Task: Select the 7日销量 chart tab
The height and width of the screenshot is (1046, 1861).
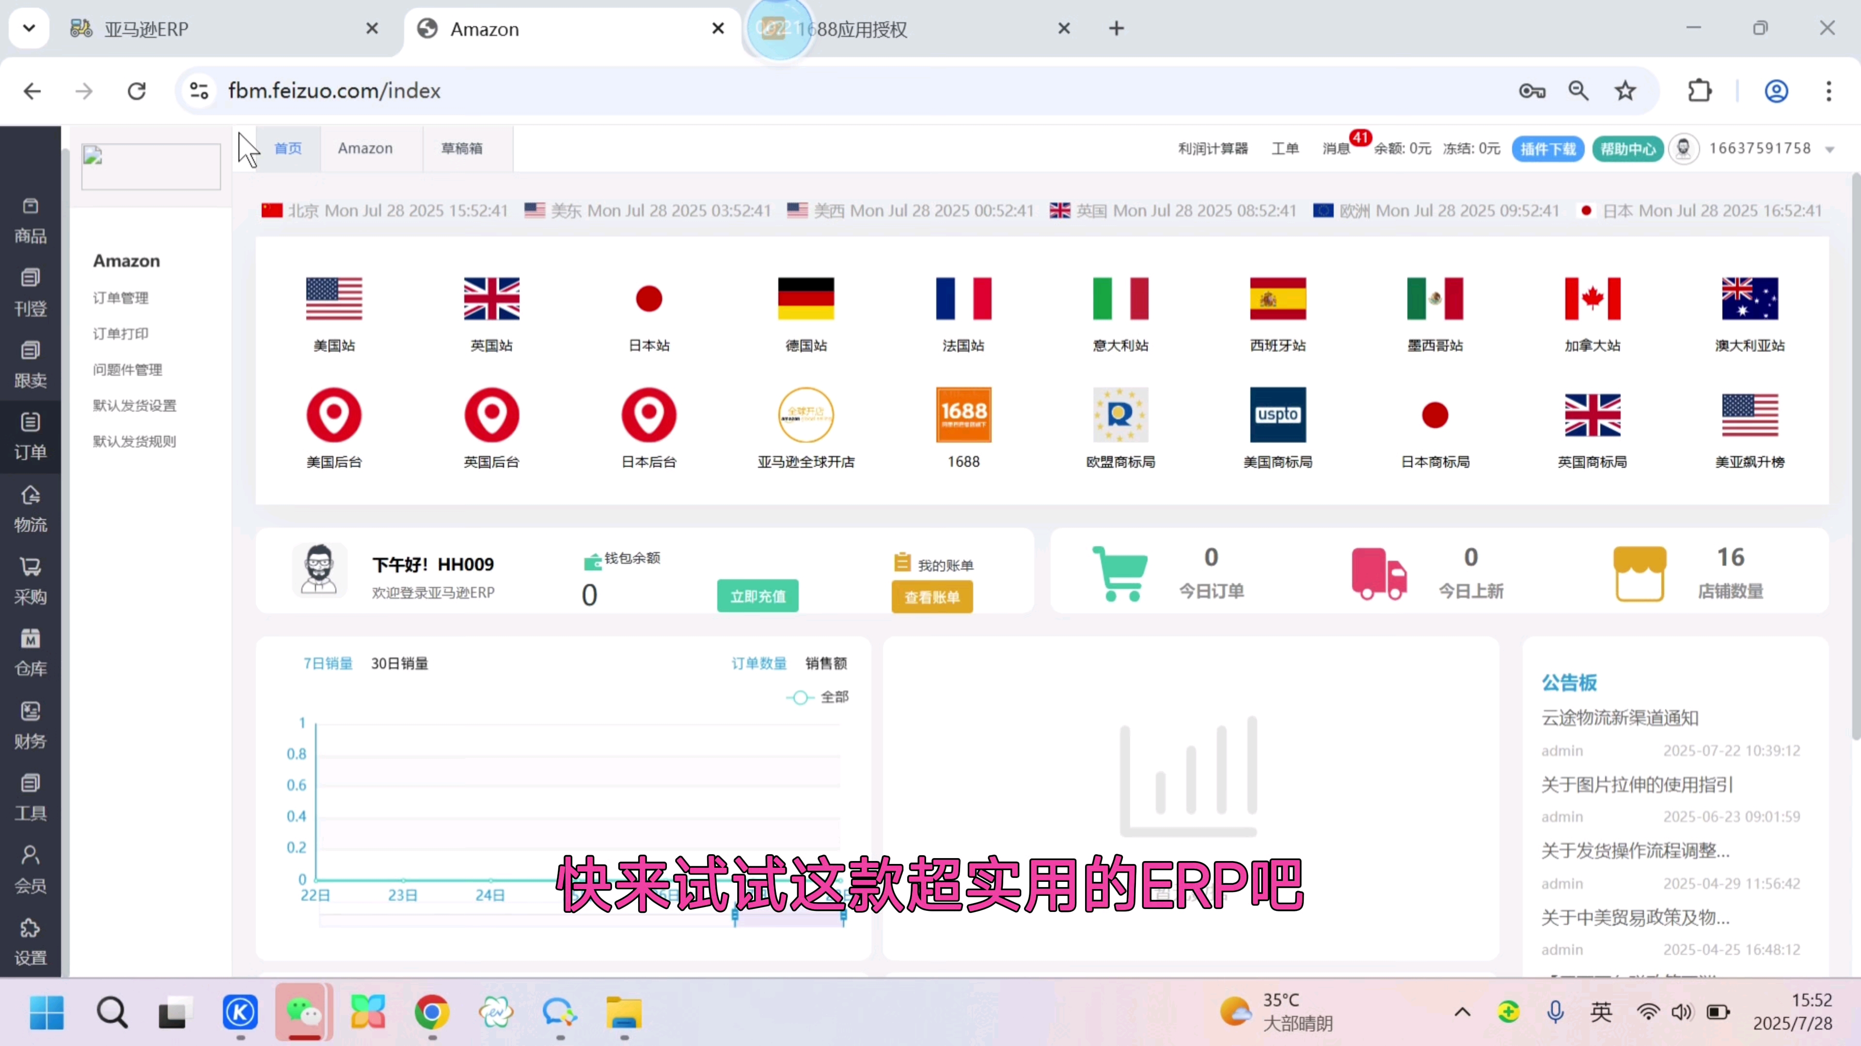Action: pyautogui.click(x=328, y=663)
